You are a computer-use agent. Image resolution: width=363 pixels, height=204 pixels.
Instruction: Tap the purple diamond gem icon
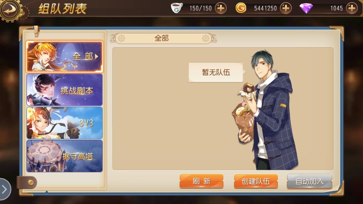[306, 8]
